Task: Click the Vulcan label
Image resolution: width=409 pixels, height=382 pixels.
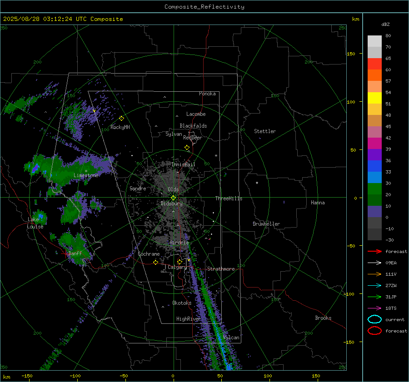Action: pos(231,337)
